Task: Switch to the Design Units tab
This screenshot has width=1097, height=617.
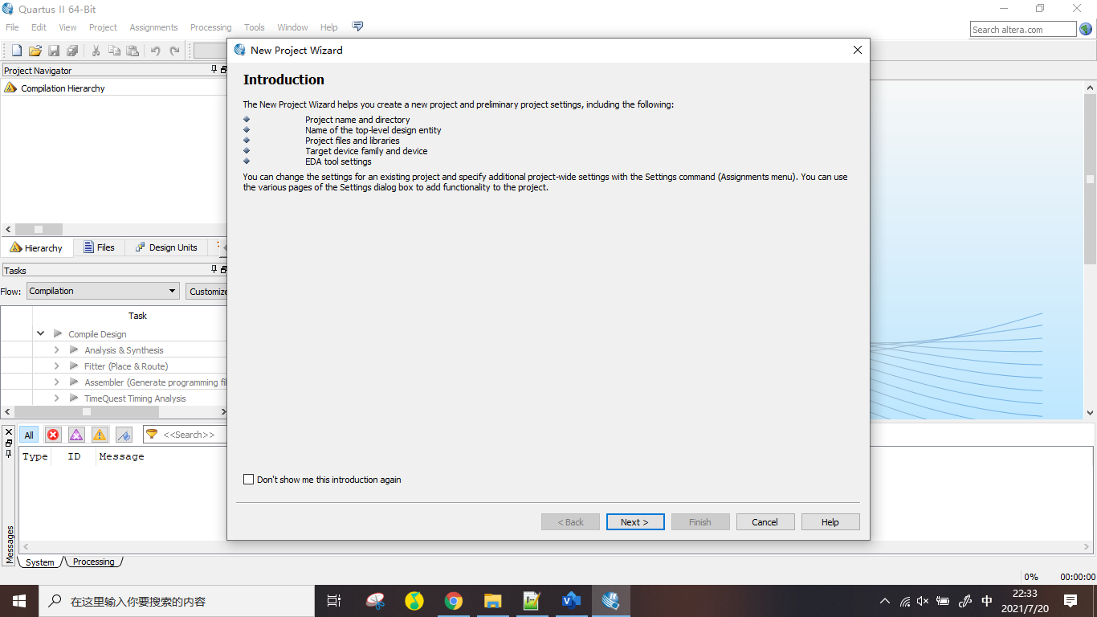Action: click(x=166, y=247)
